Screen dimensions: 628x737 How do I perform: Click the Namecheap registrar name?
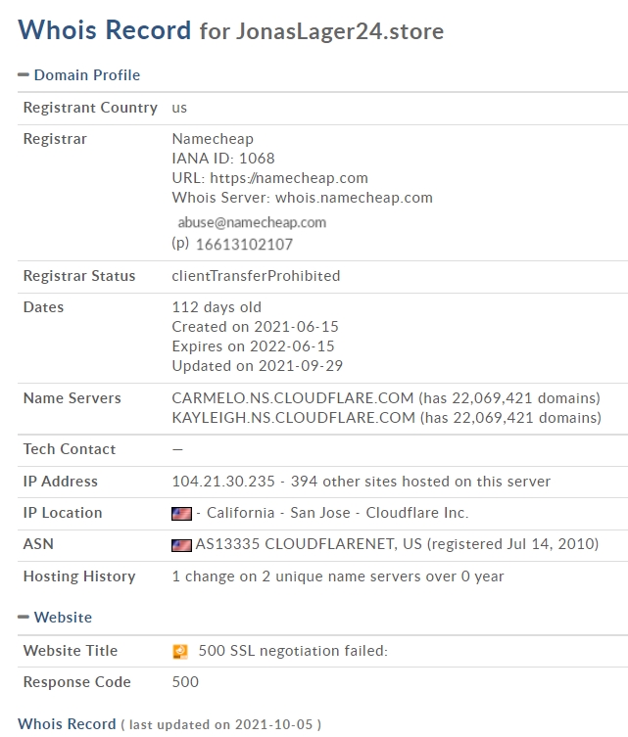point(213,139)
